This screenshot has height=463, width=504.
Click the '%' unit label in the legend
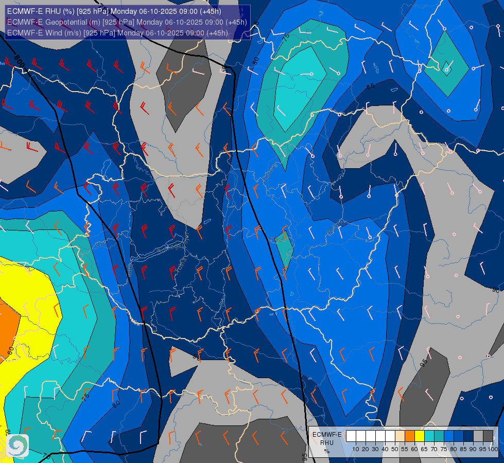point(326,451)
